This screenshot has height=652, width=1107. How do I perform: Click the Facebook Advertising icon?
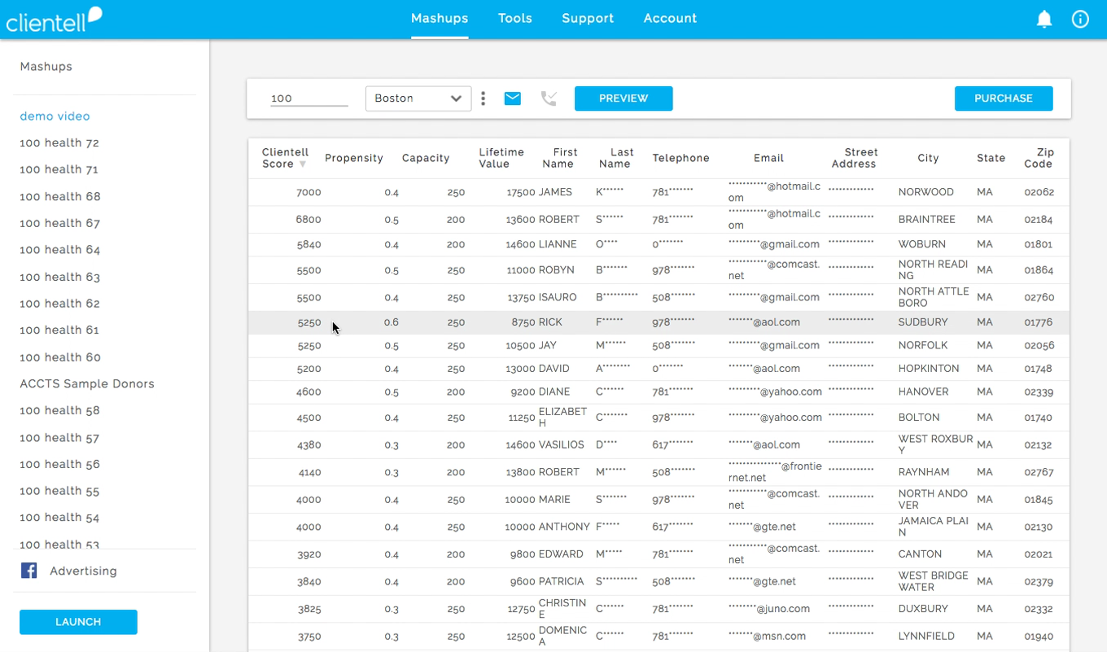point(29,571)
